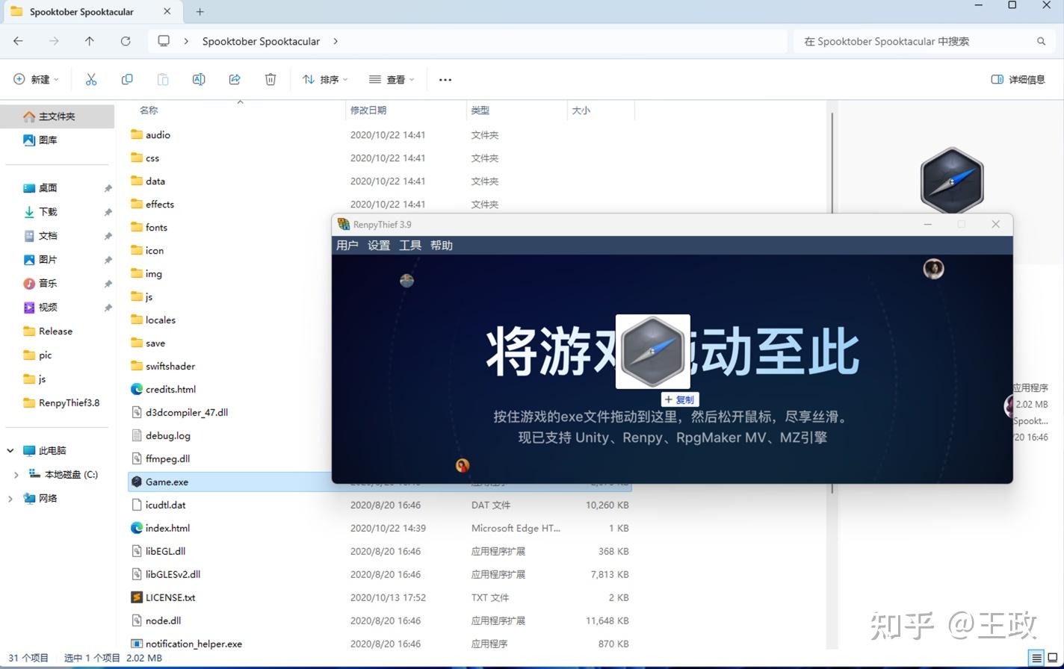Close the Spooktober Spooktacular tab
The width and height of the screenshot is (1064, 669).
(167, 11)
